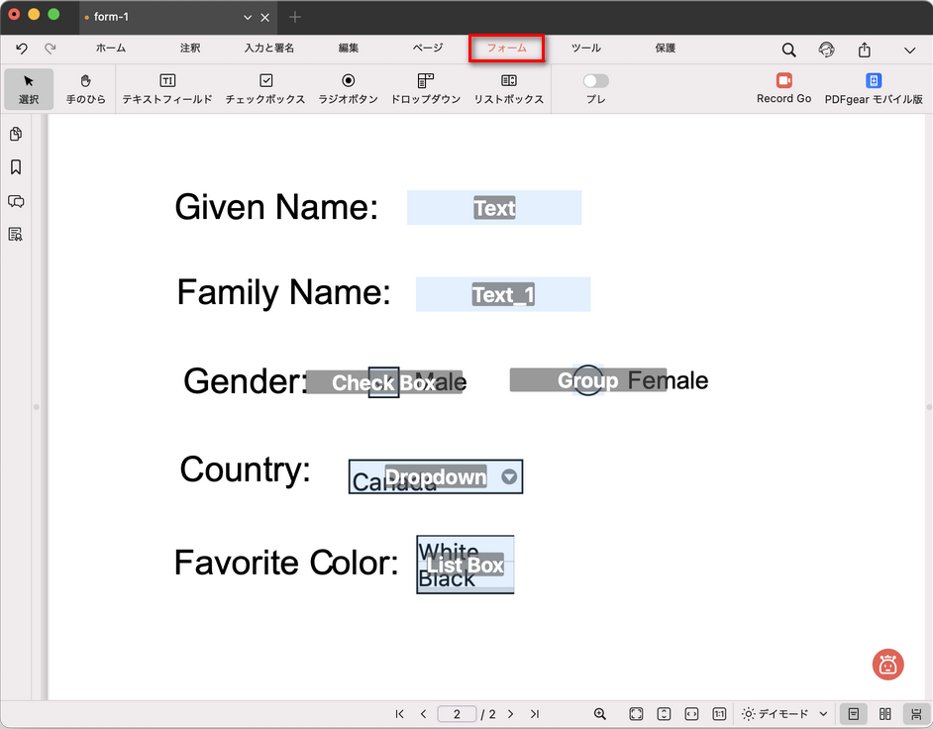This screenshot has width=933, height=729.
Task: Toggle the プレ preview switch
Action: pyautogui.click(x=595, y=81)
